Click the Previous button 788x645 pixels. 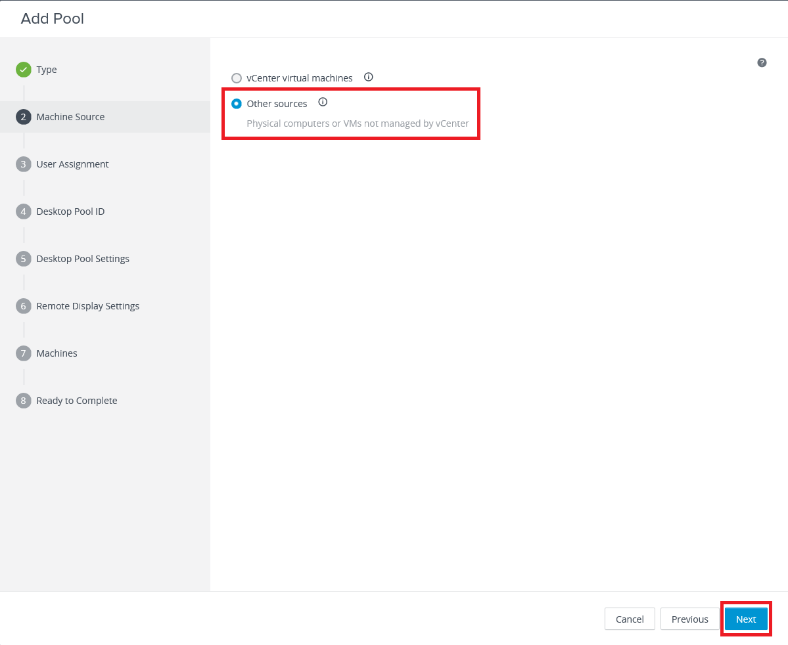coord(689,619)
